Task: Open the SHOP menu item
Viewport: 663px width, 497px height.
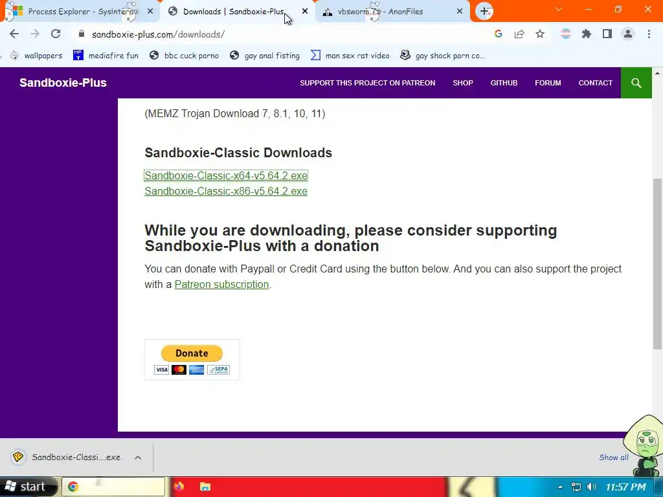Action: tap(463, 83)
